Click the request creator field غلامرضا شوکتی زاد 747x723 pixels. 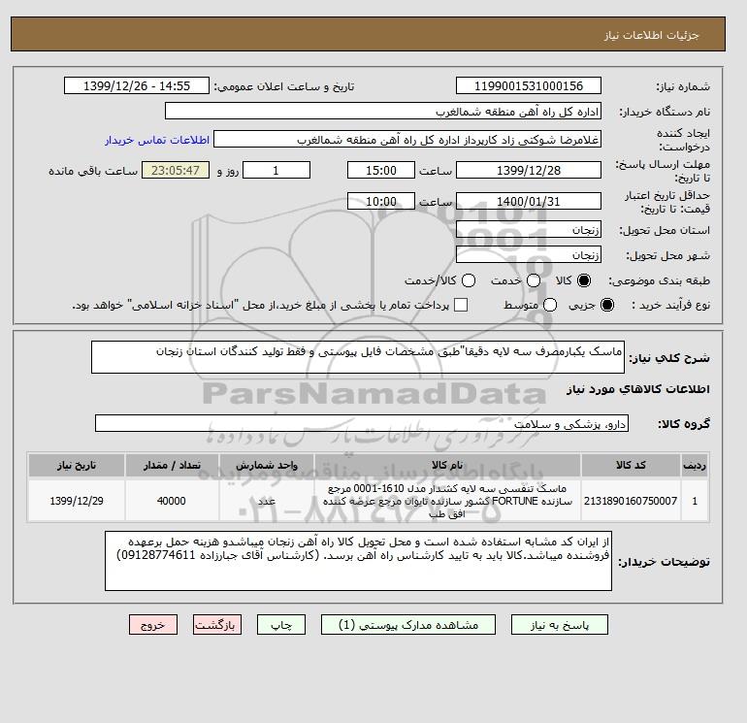(407, 140)
